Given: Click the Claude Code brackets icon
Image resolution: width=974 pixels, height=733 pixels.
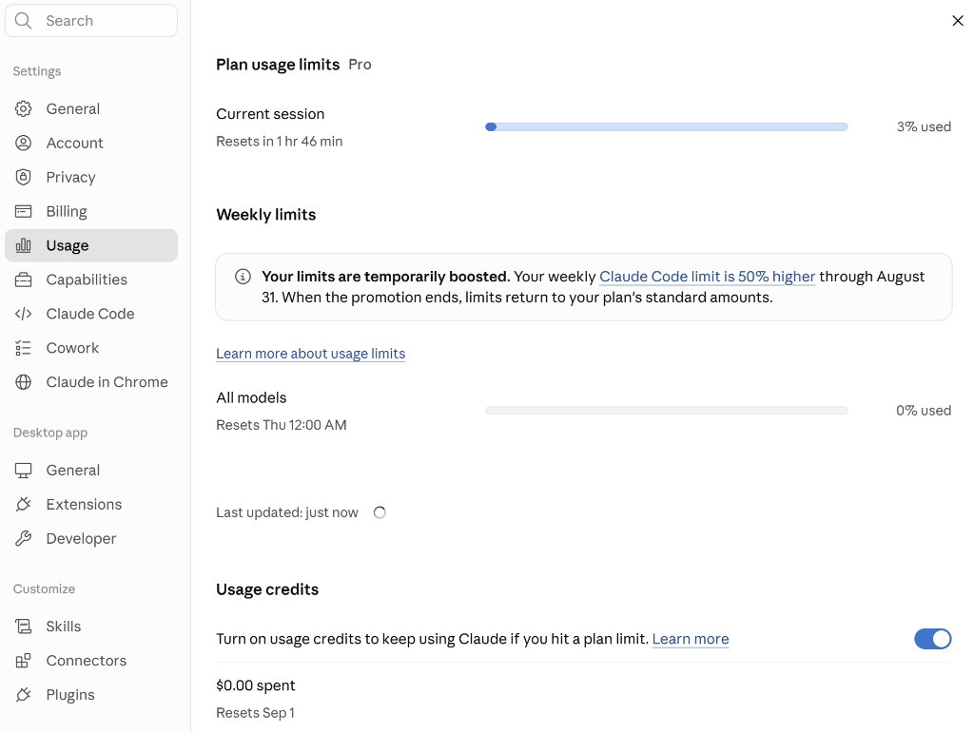Looking at the screenshot, I should pyautogui.click(x=23, y=314).
